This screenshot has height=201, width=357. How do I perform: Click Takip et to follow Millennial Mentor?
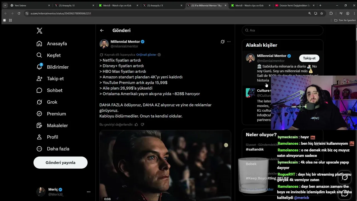[309, 58]
